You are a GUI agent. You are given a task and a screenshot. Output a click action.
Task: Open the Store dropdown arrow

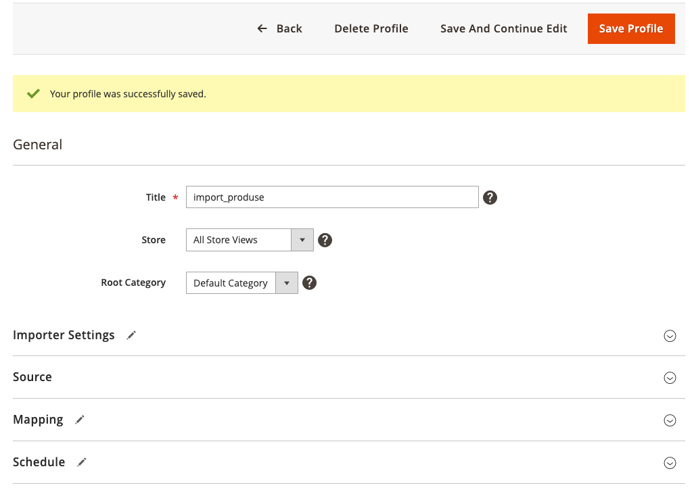(x=302, y=240)
